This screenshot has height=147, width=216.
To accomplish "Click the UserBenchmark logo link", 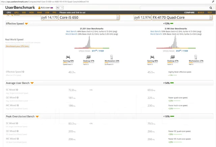I will tap(20, 7).
